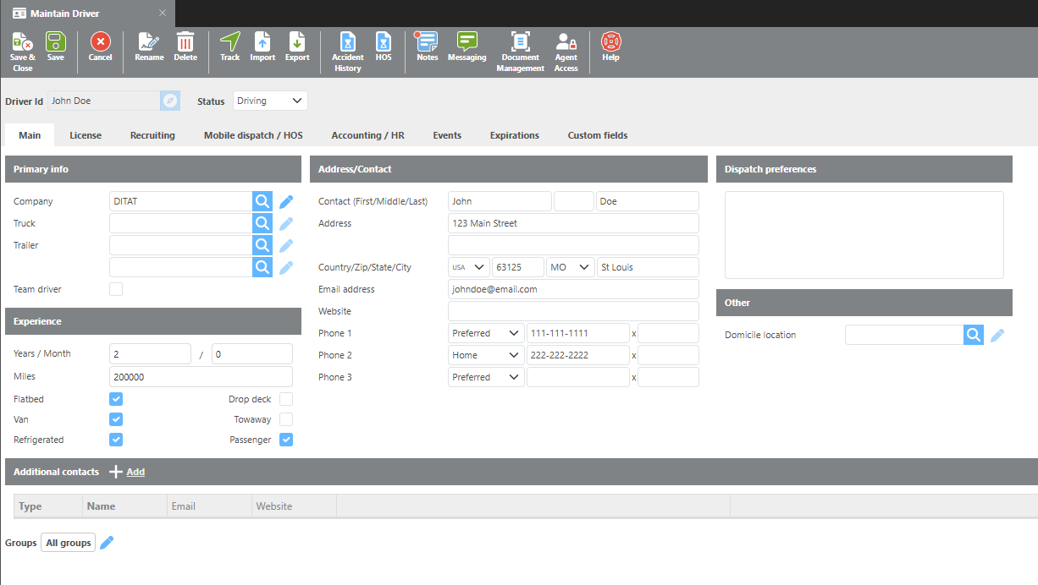
Task: Search Domicile location with magnifier icon
Action: 974,335
